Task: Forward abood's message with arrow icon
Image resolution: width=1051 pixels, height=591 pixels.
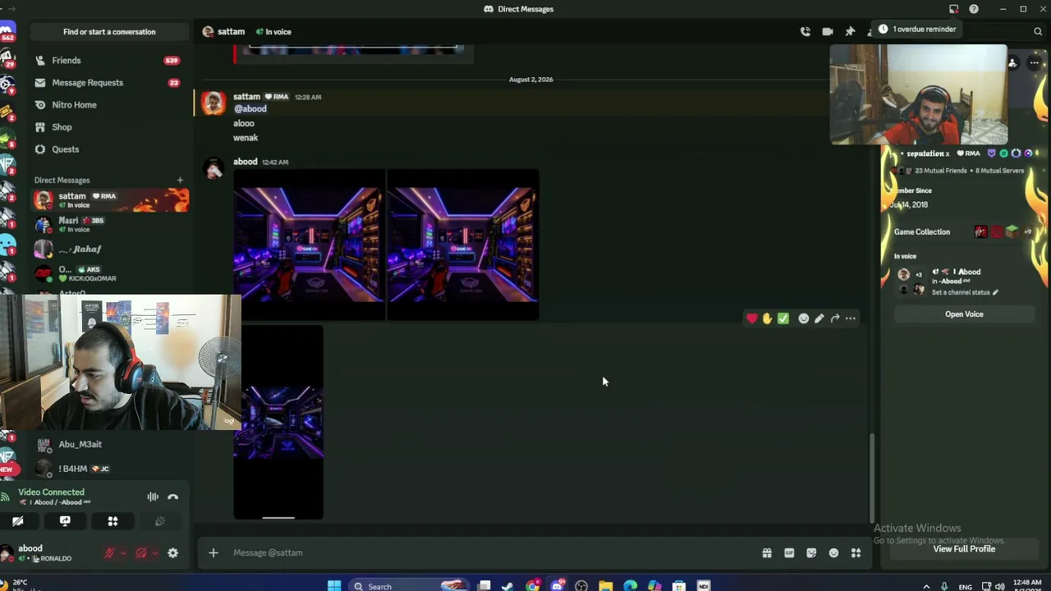Action: pos(835,318)
